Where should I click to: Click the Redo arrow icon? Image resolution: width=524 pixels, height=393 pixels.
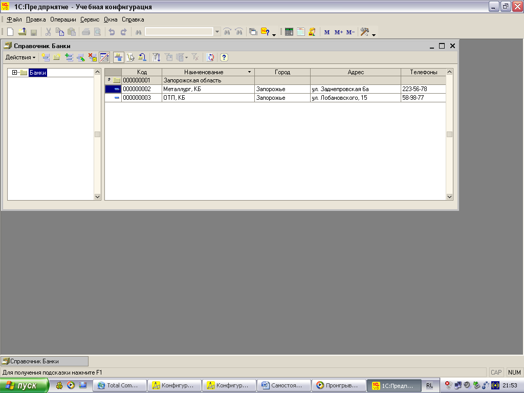tap(124, 32)
